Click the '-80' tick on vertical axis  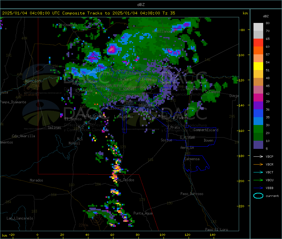242,30
